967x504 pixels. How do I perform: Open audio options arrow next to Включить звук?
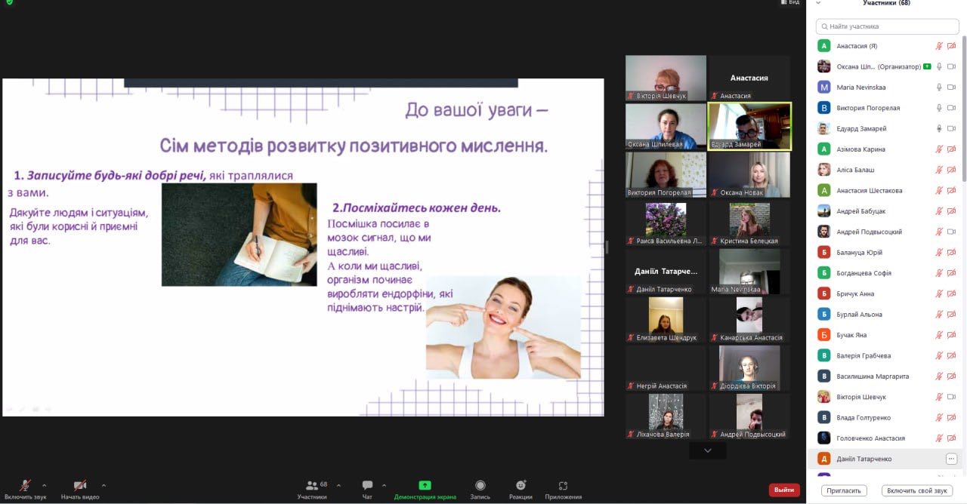44,485
